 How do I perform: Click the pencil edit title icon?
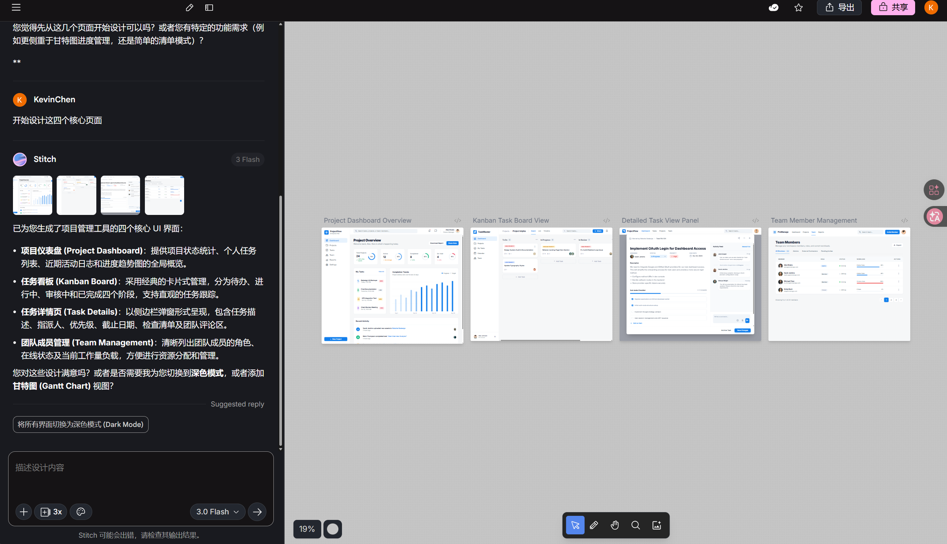click(x=189, y=7)
